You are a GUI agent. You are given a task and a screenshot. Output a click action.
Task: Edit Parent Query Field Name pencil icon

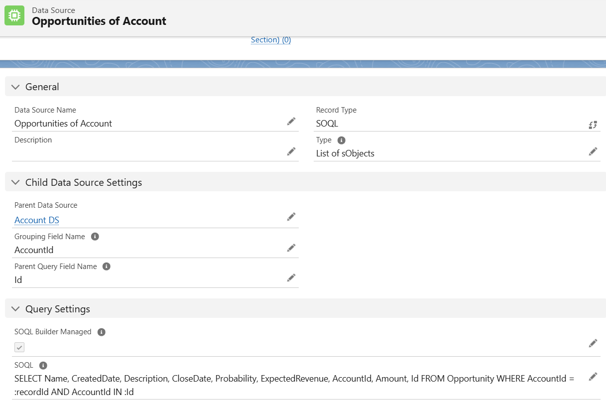291,278
